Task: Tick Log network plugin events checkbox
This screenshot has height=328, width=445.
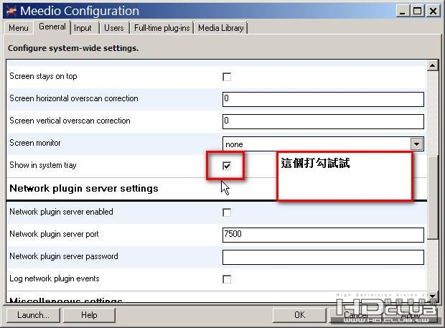Action: click(227, 279)
